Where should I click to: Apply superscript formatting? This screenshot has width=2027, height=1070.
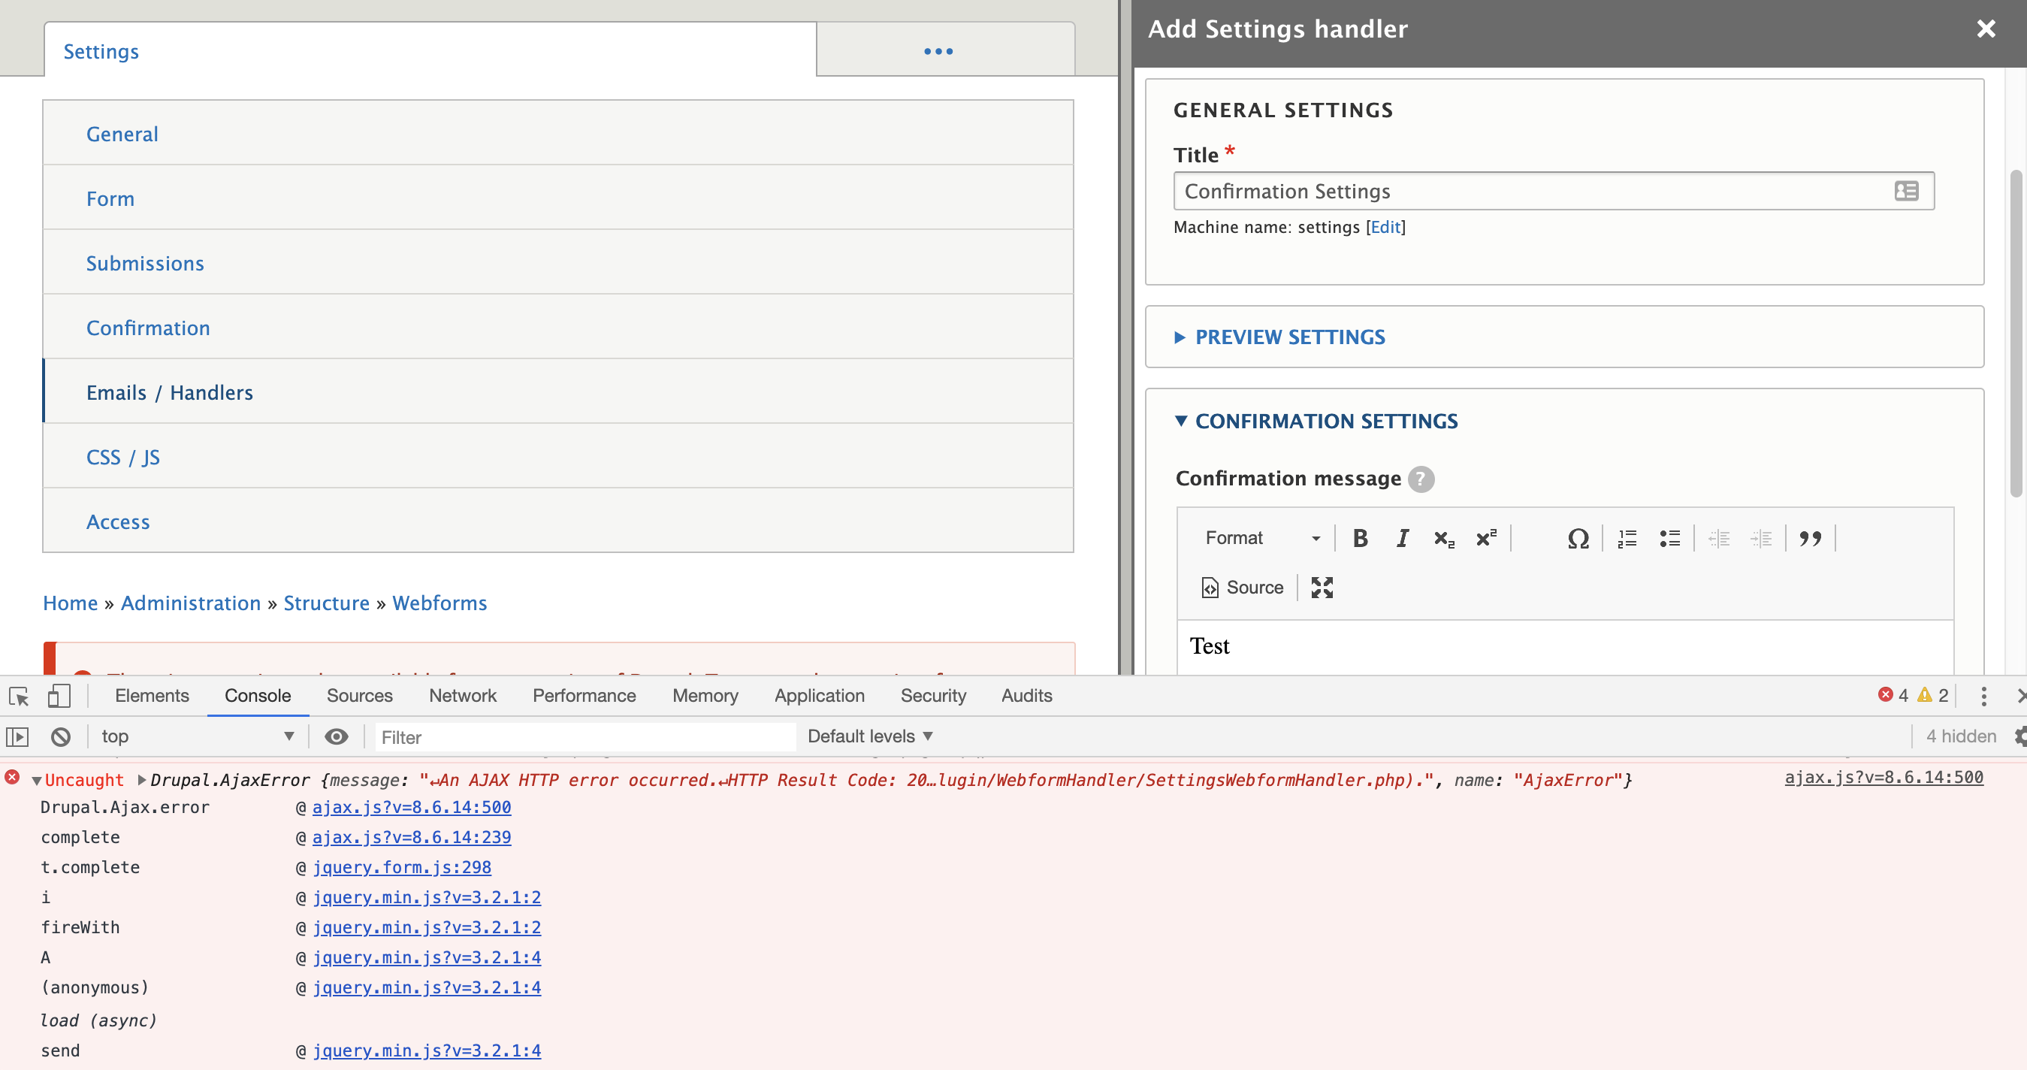[1485, 538]
